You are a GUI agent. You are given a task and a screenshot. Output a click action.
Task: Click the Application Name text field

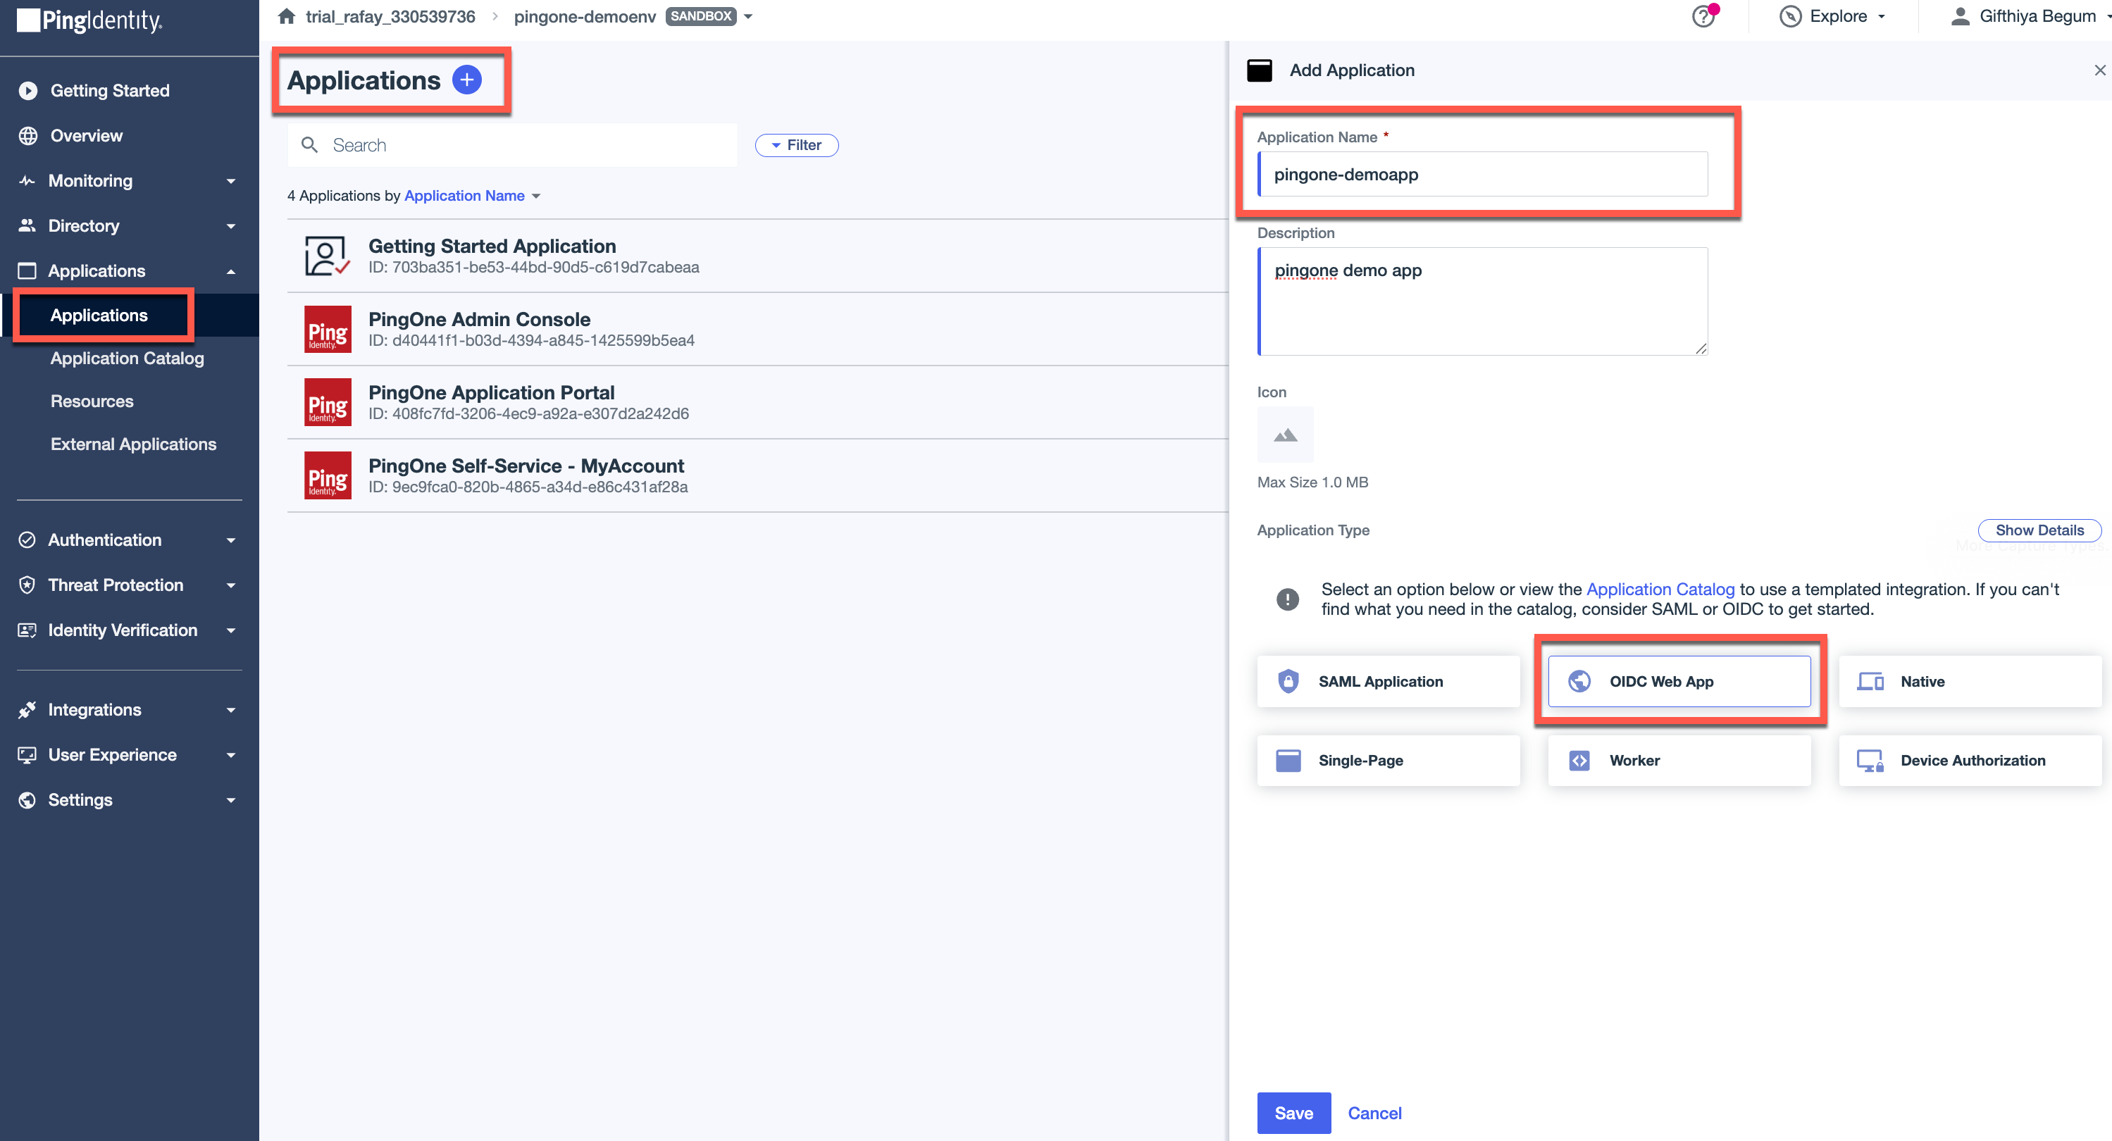click(1482, 175)
